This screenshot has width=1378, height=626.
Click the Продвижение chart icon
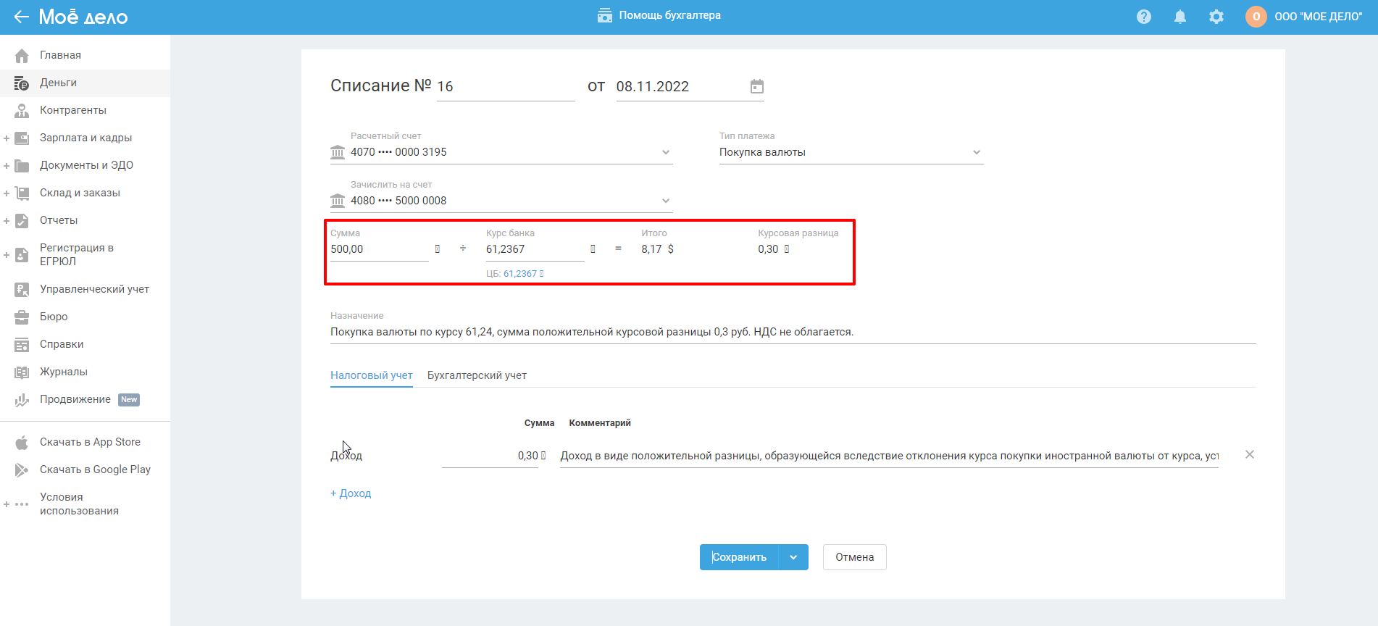[22, 399]
